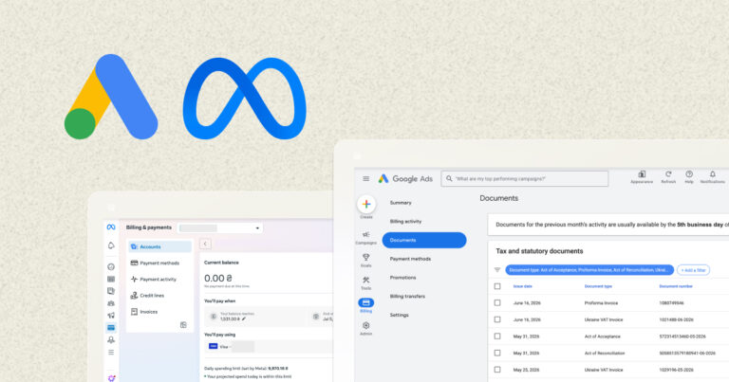The width and height of the screenshot is (729, 382).
Task: Check the Proforma Invoice row checkbox
Action: (x=497, y=302)
